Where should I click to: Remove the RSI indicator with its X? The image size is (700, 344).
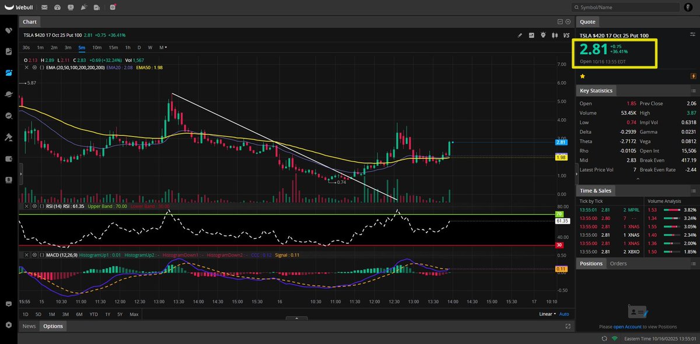(x=26, y=206)
